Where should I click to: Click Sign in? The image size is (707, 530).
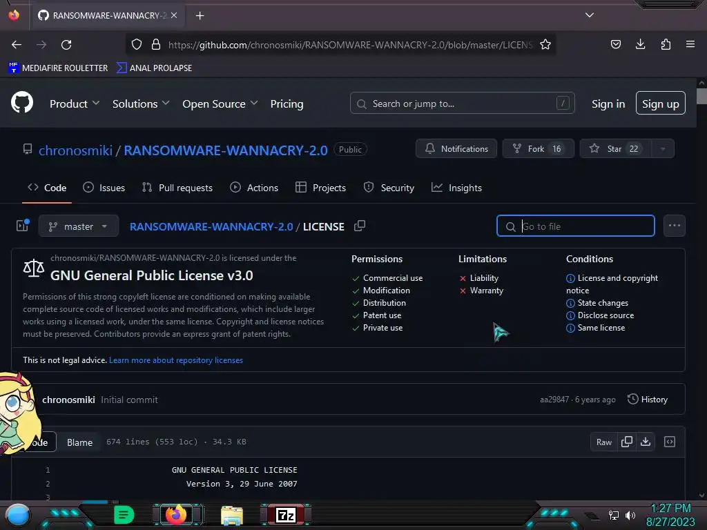(x=608, y=104)
